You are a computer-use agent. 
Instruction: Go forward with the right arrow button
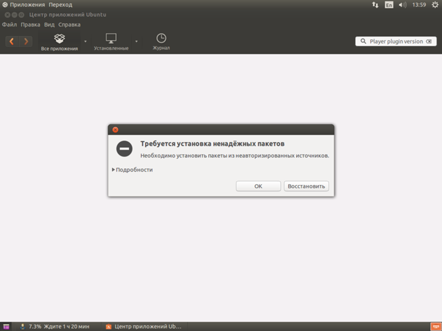25,41
